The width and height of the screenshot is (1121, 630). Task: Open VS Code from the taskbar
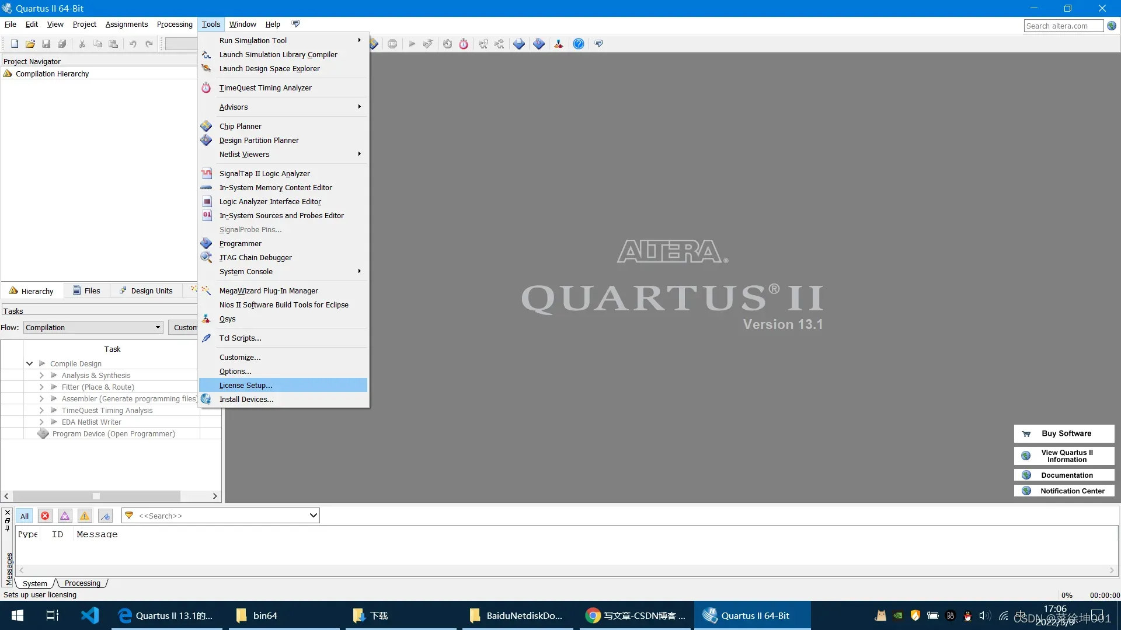coord(90,615)
